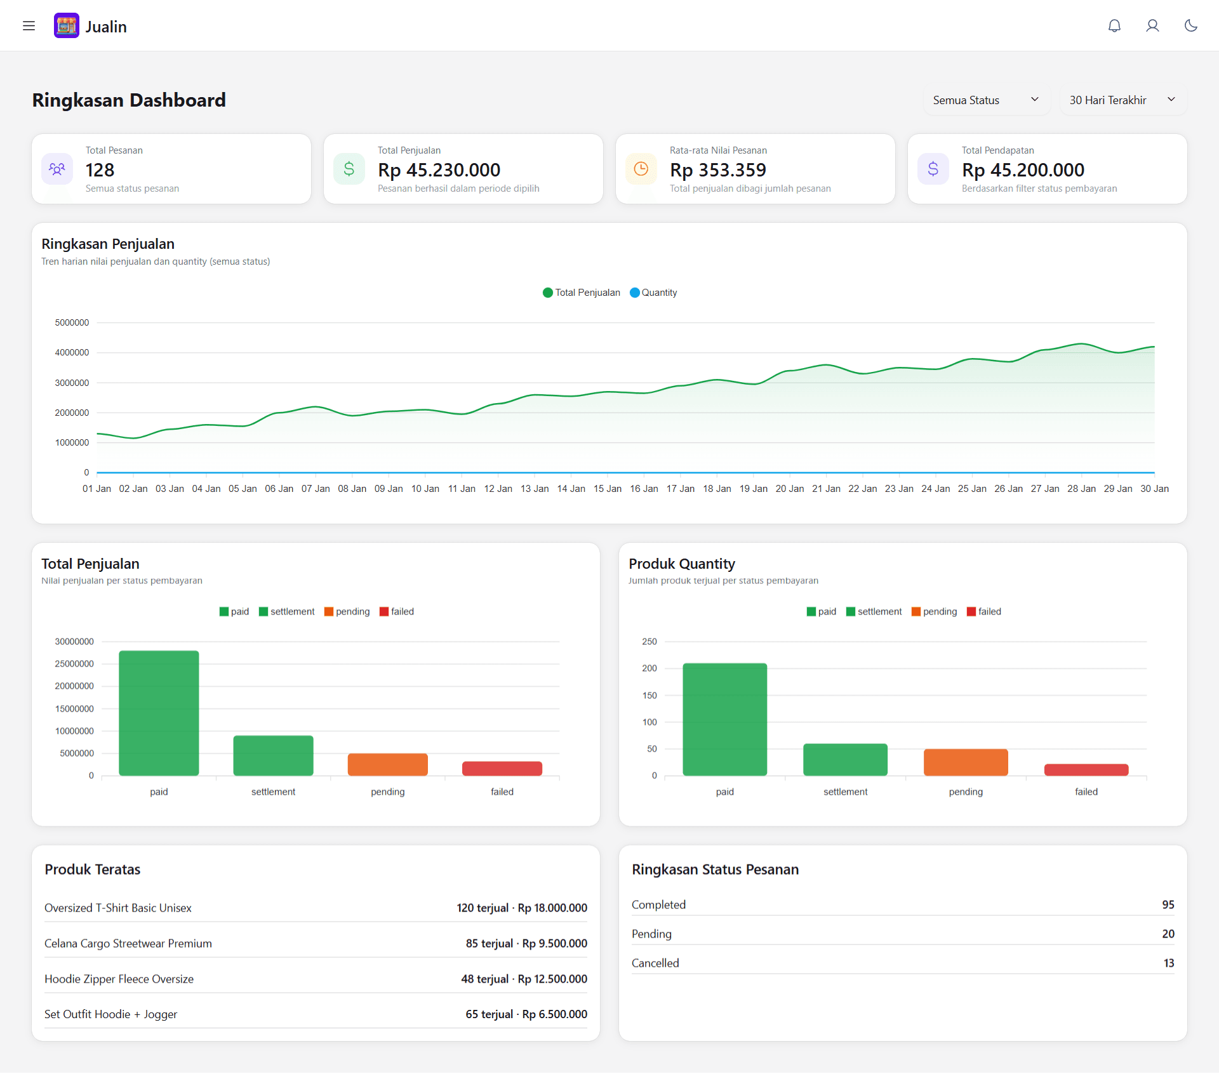This screenshot has width=1219, height=1074.
Task: Click the paid bar in the Total Penjualan chart
Action: [159, 713]
